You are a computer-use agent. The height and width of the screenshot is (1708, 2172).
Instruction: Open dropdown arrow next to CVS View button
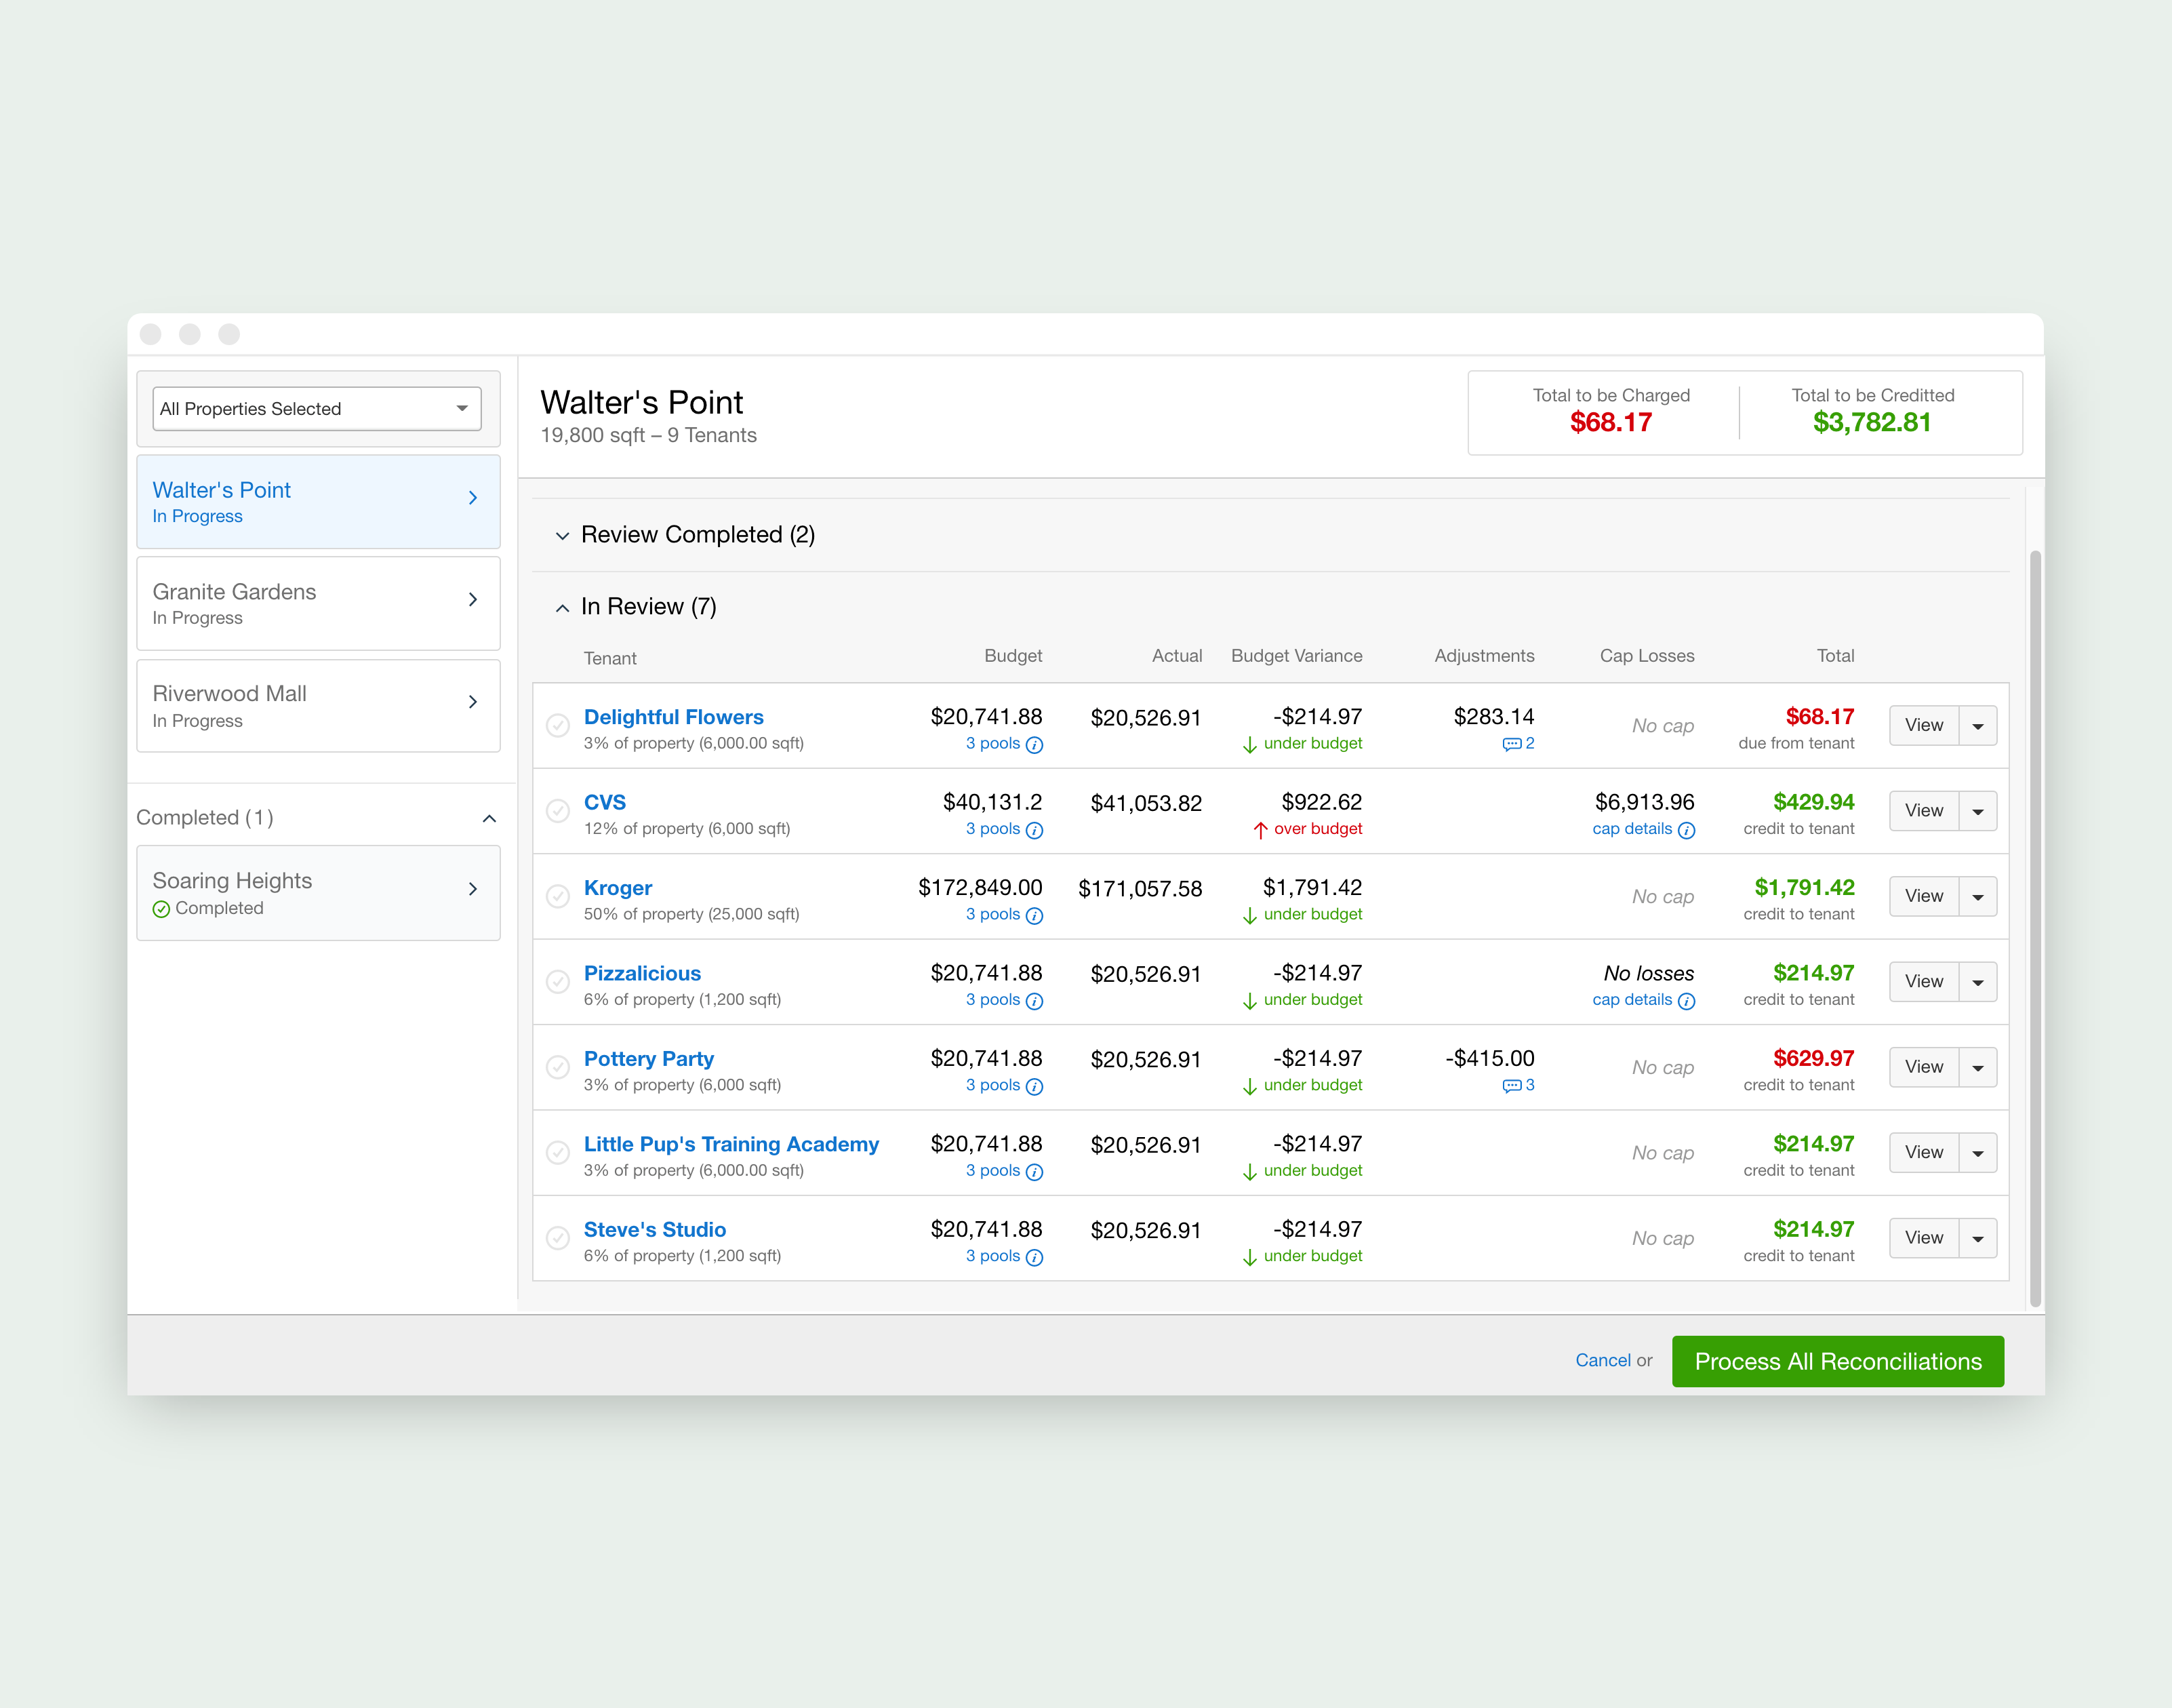coord(1977,811)
